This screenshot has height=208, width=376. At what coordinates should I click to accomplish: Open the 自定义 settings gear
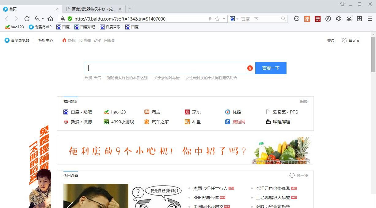(344, 40)
